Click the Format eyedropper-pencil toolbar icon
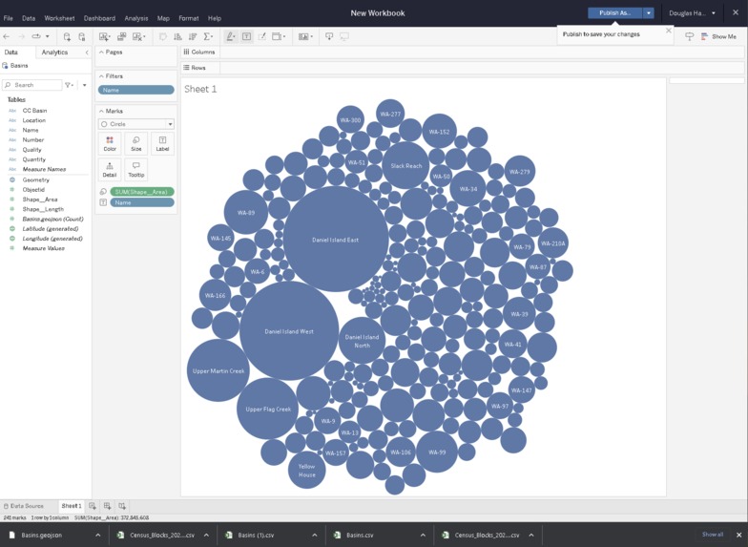This screenshot has height=547, width=748. [261, 36]
